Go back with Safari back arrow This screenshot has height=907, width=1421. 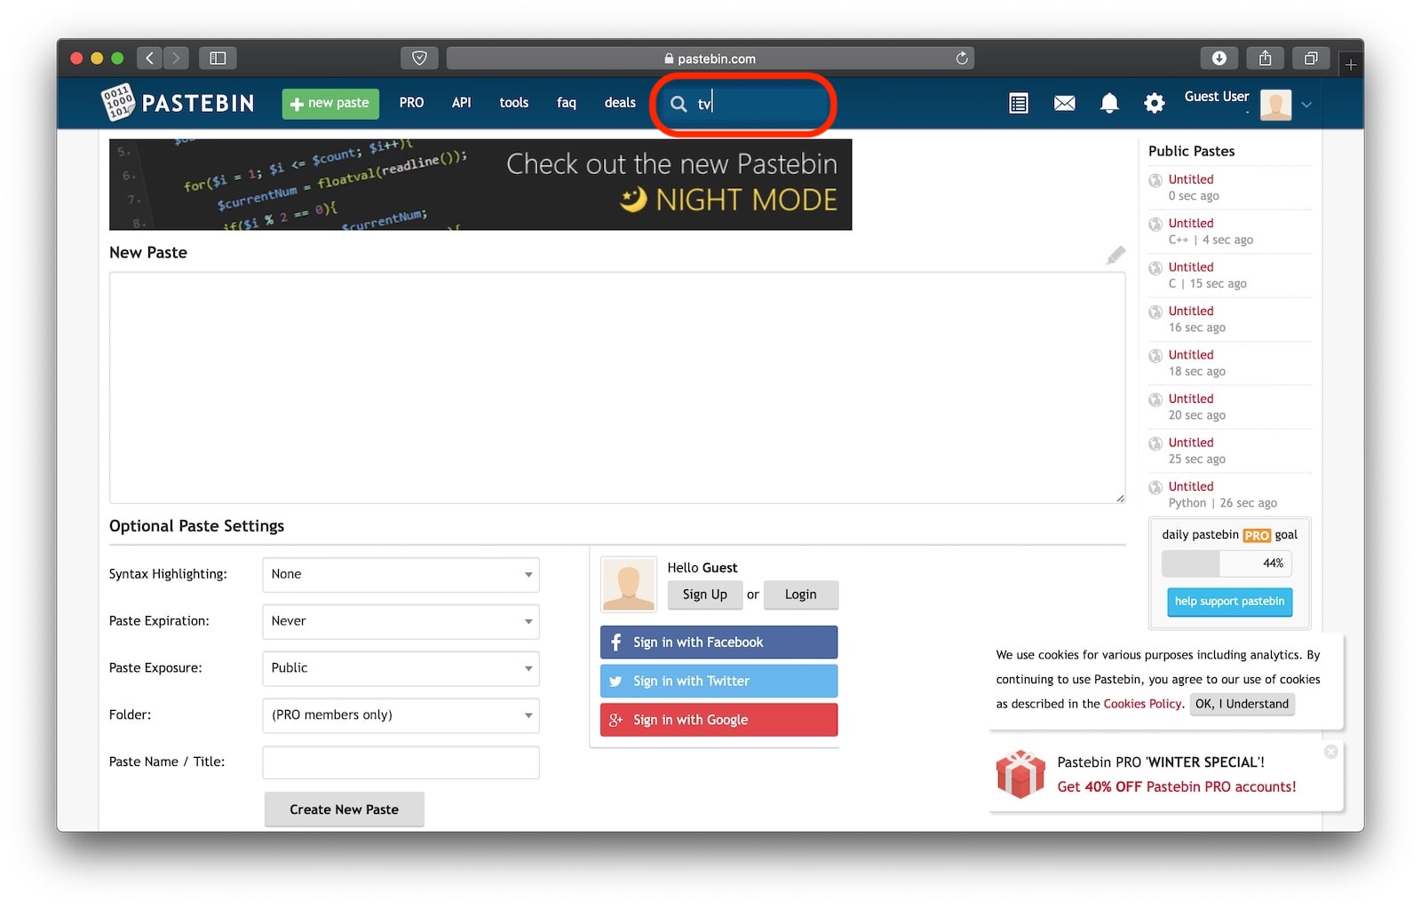[149, 59]
